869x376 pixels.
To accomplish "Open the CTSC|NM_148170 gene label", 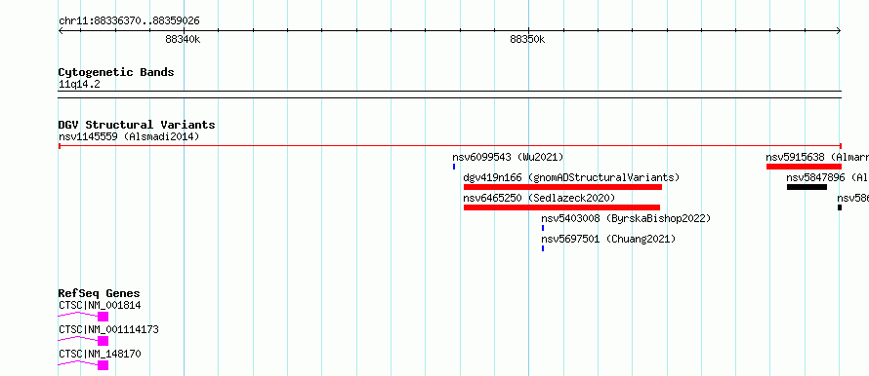I will coord(100,354).
